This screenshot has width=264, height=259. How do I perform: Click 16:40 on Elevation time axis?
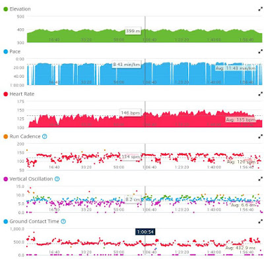54,40
